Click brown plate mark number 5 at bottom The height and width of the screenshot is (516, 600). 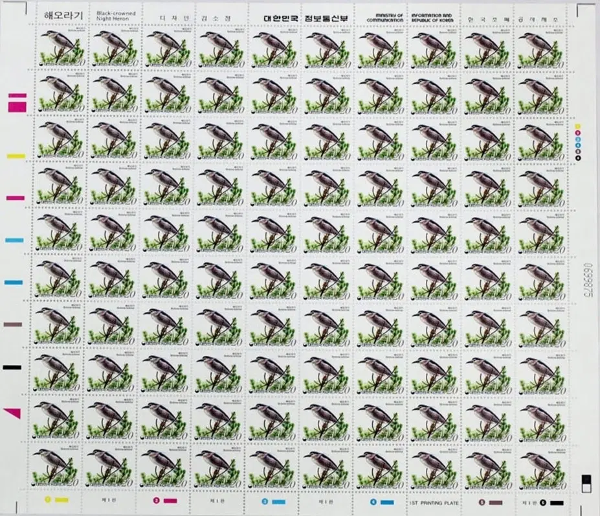click(491, 502)
